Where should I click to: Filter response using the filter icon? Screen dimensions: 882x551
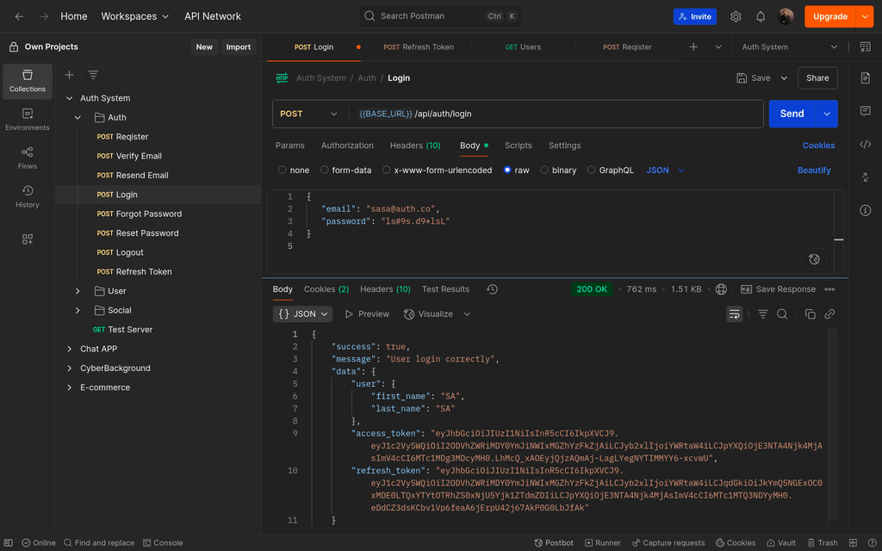click(763, 314)
